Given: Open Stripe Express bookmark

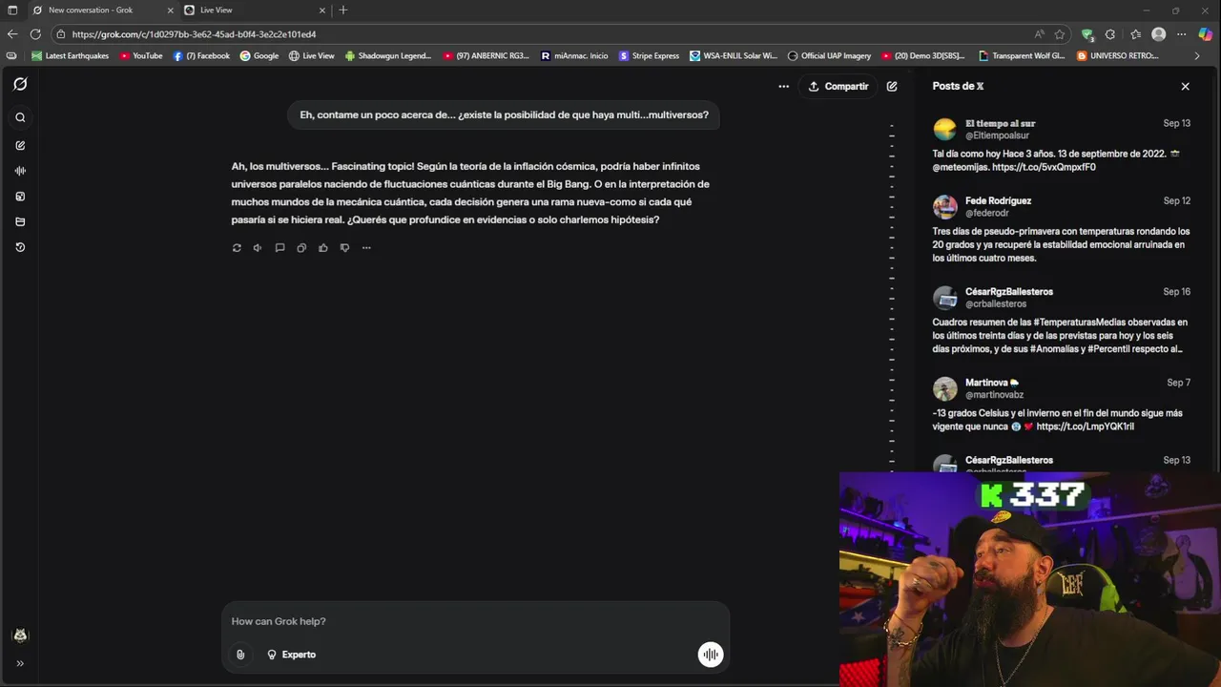Looking at the screenshot, I should (649, 55).
